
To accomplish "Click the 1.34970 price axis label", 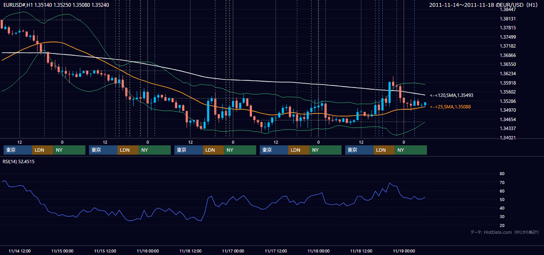I will (508, 110).
